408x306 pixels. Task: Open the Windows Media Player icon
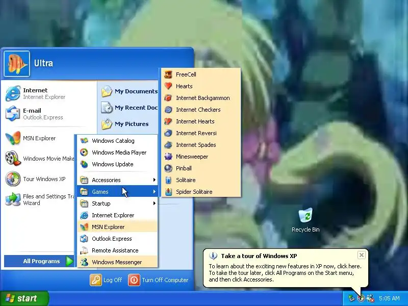[x=84, y=152]
